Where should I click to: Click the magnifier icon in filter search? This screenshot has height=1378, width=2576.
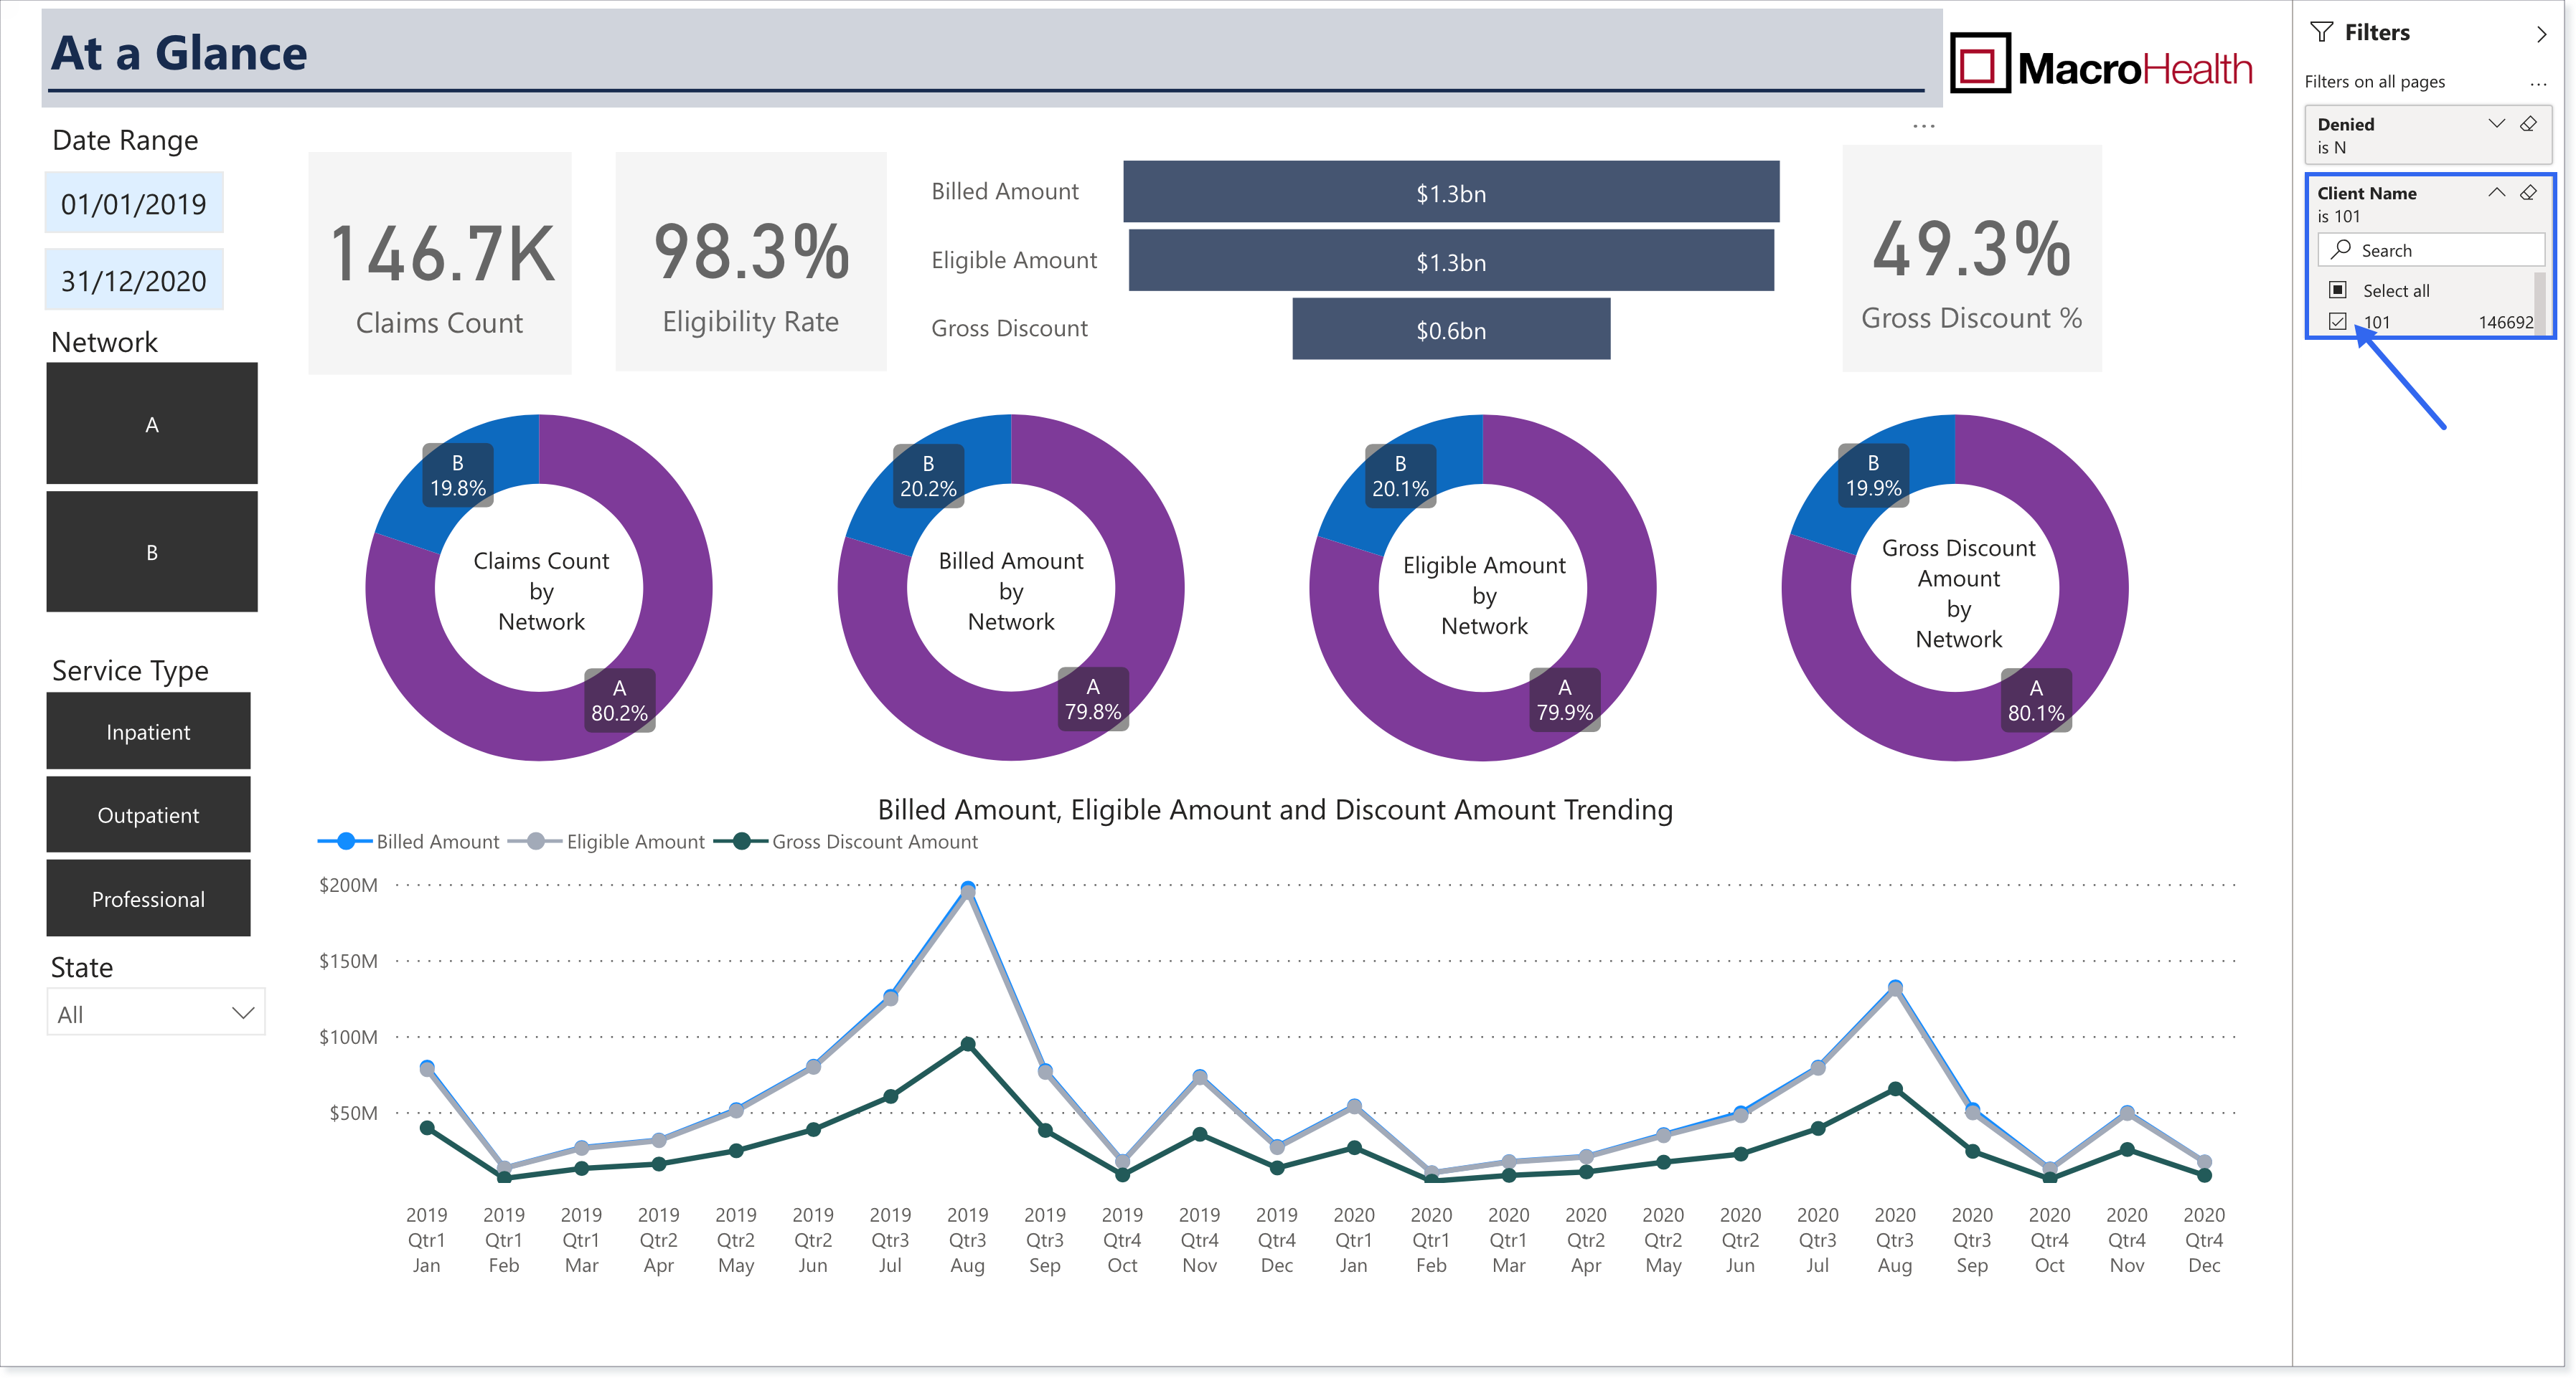click(2340, 249)
